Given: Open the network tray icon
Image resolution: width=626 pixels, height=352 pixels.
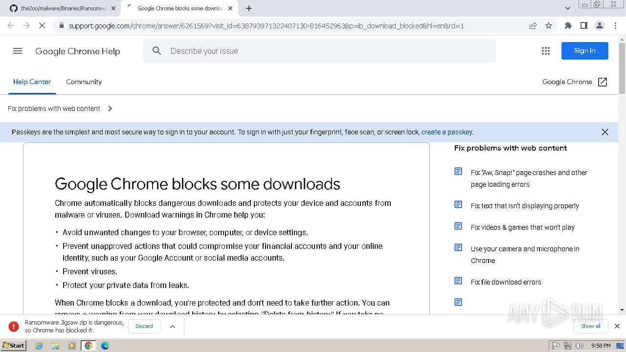Looking at the screenshot, I should point(568,346).
